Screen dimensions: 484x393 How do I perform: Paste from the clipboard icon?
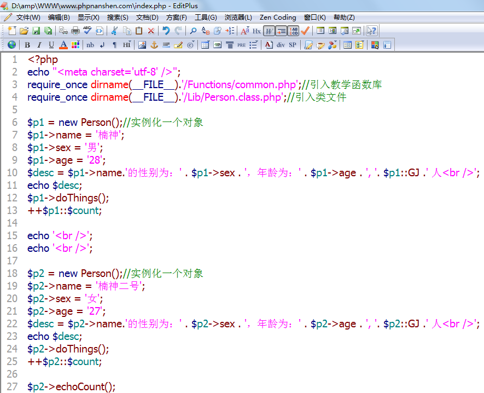139,31
